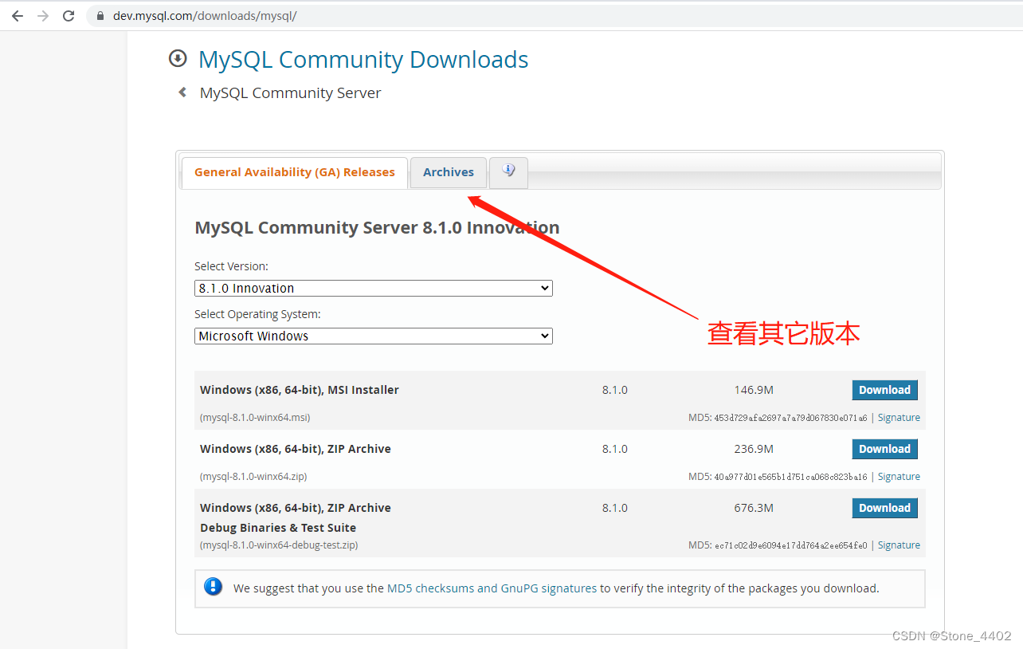Open the information icon tab
Screen dimensions: 1023x649
508,171
